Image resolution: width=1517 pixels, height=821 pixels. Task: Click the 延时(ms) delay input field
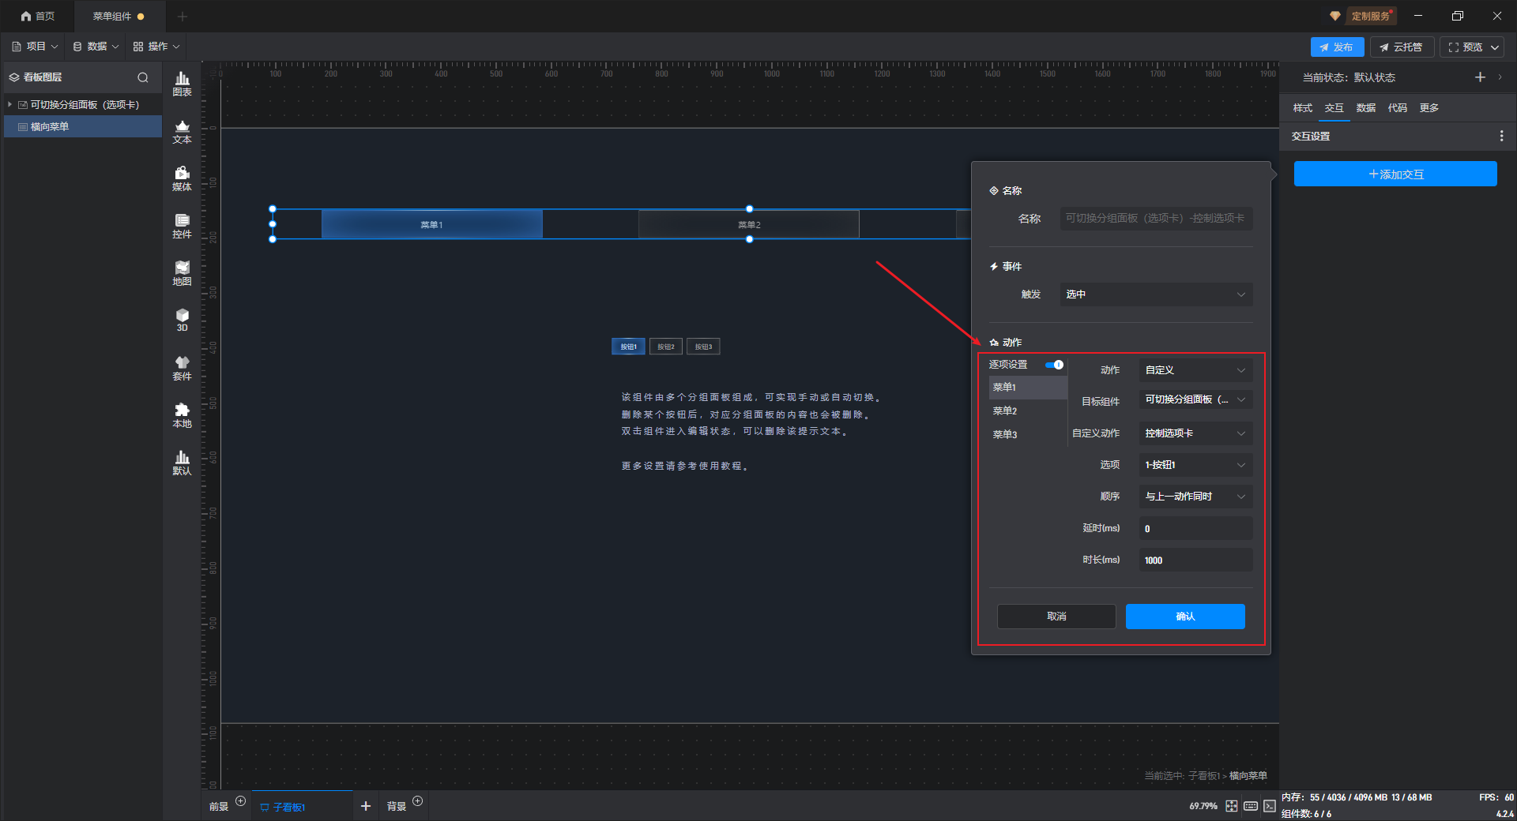[x=1195, y=529]
